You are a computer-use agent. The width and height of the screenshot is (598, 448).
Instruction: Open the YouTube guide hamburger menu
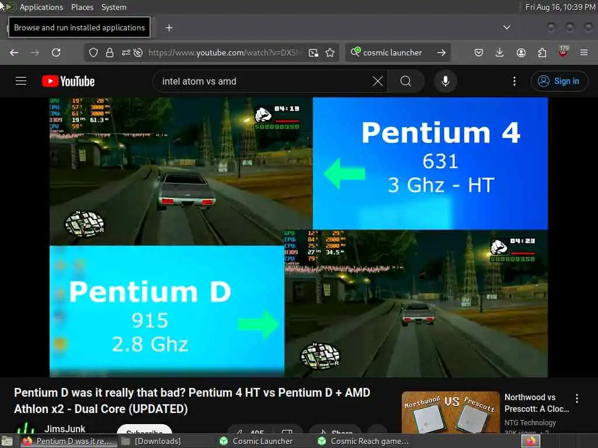[21, 81]
